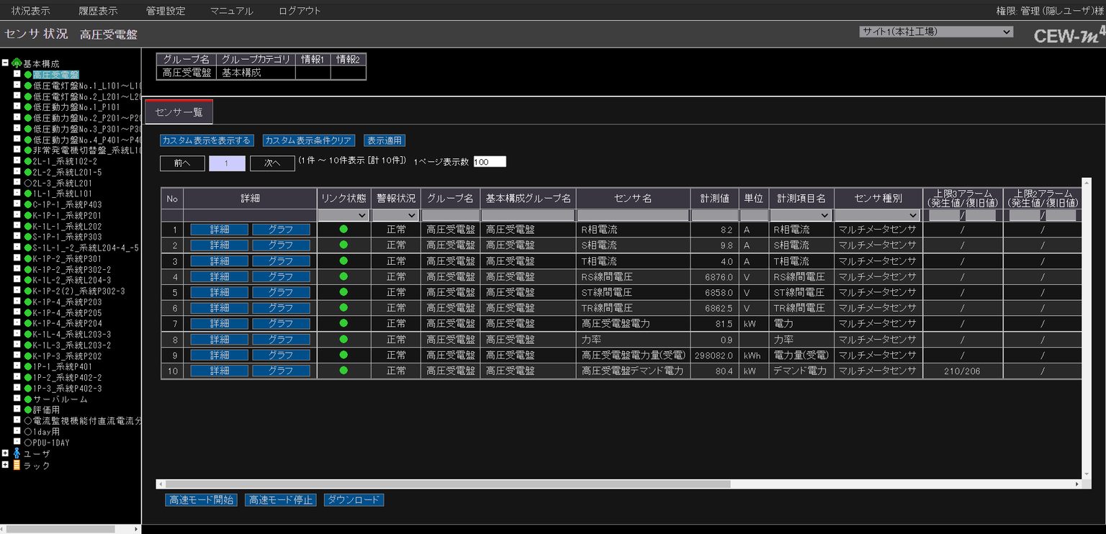Image resolution: width=1106 pixels, height=534 pixels.
Task: Open the 状況表示 menu
Action: click(x=31, y=11)
